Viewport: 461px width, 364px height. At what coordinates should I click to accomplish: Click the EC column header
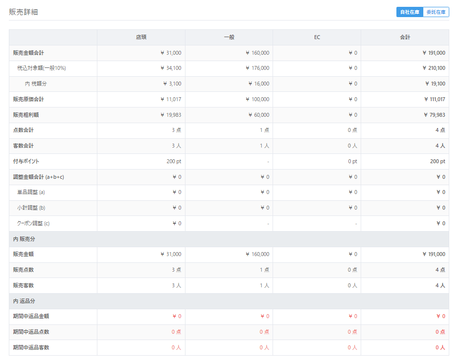[317, 37]
